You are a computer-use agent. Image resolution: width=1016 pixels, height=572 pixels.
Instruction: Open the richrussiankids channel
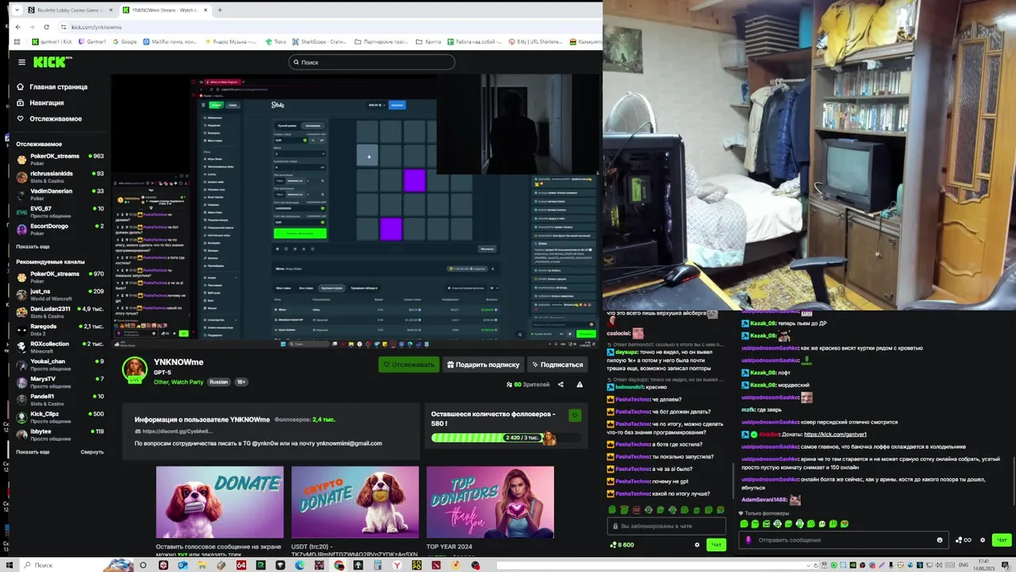tap(60, 176)
